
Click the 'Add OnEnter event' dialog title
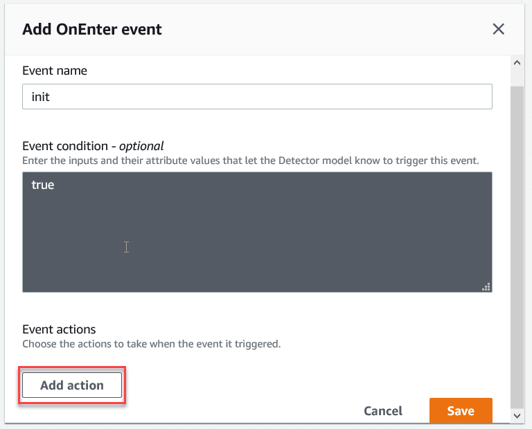coord(92,29)
